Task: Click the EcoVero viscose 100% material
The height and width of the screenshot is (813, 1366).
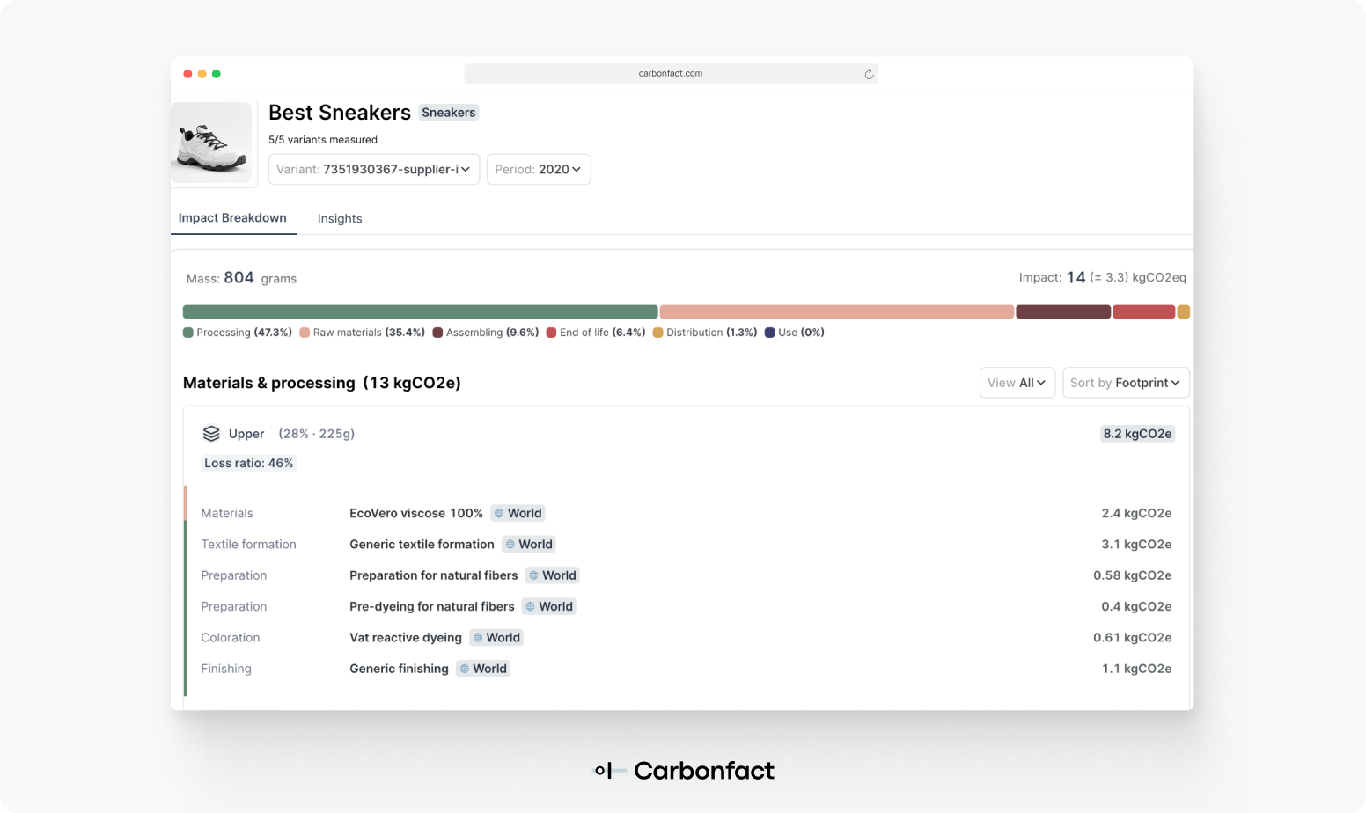Action: click(x=416, y=513)
